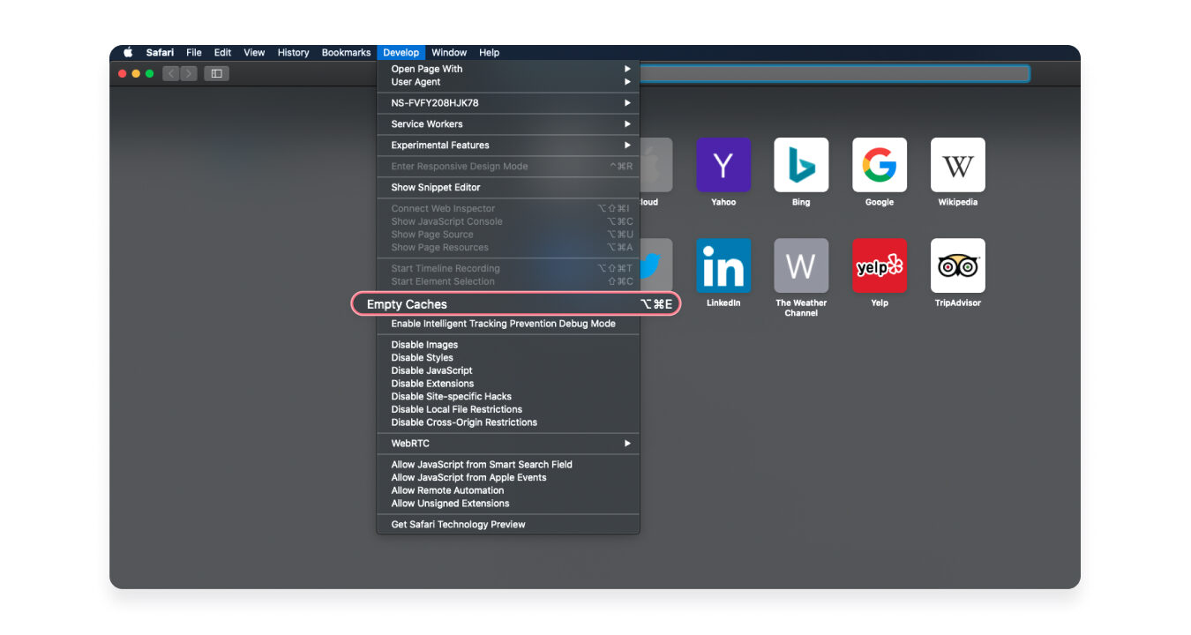The image size is (1191, 635).
Task: Open the Google favorite
Action: (879, 165)
